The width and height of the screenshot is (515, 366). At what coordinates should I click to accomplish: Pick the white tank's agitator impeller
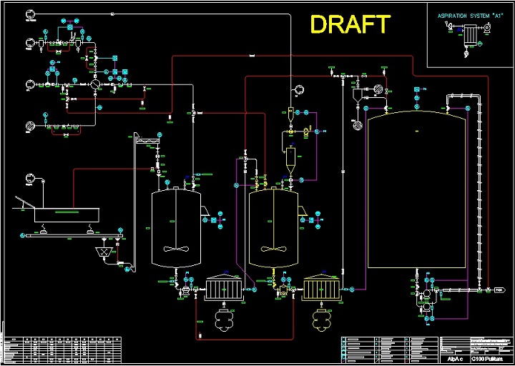tap(177, 249)
